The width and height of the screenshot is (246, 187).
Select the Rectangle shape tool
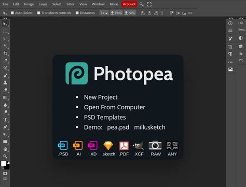[x=5, y=142]
